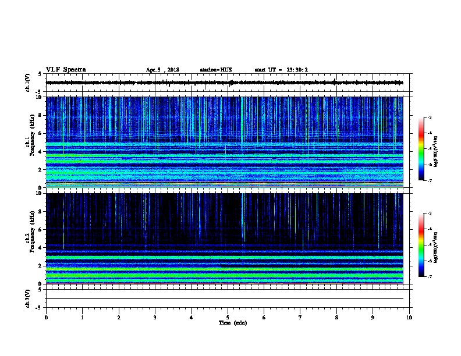Click time axis tick label "6"
The image size is (461, 356).
(264, 318)
